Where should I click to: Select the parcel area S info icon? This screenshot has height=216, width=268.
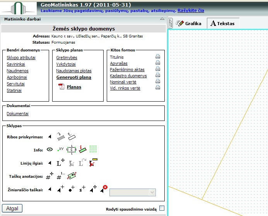pyautogui.click(x=72, y=150)
